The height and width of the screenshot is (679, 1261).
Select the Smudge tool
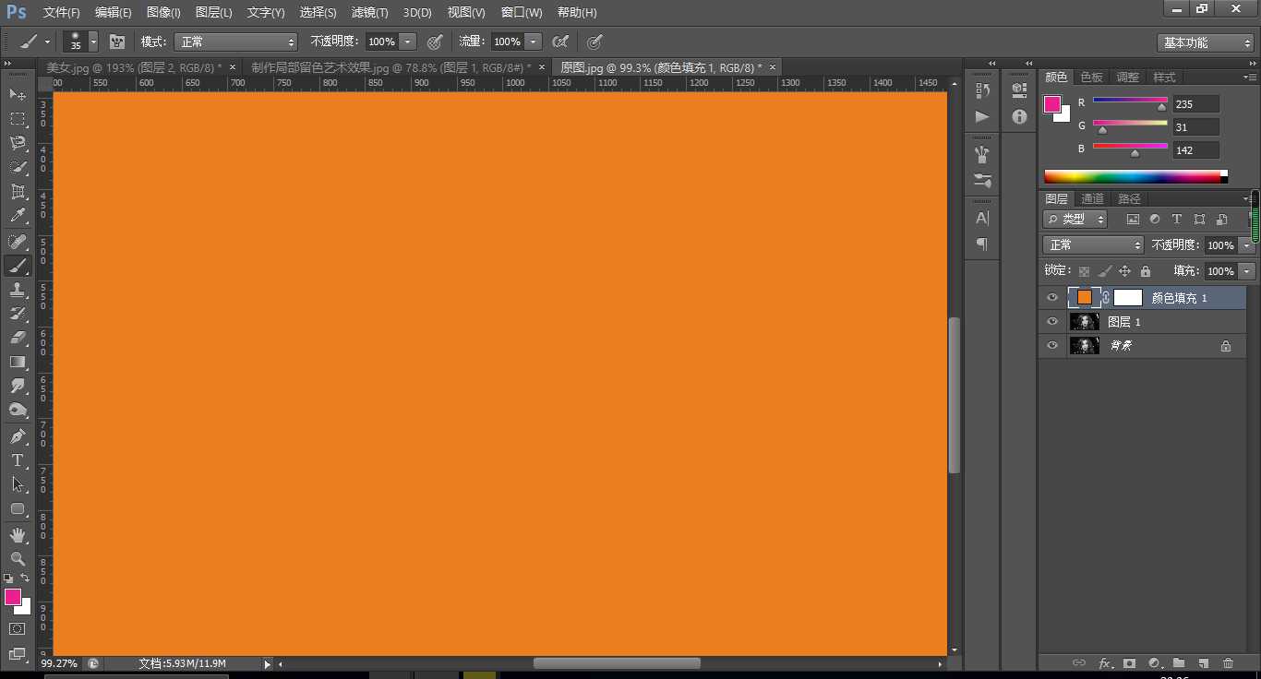pos(18,386)
